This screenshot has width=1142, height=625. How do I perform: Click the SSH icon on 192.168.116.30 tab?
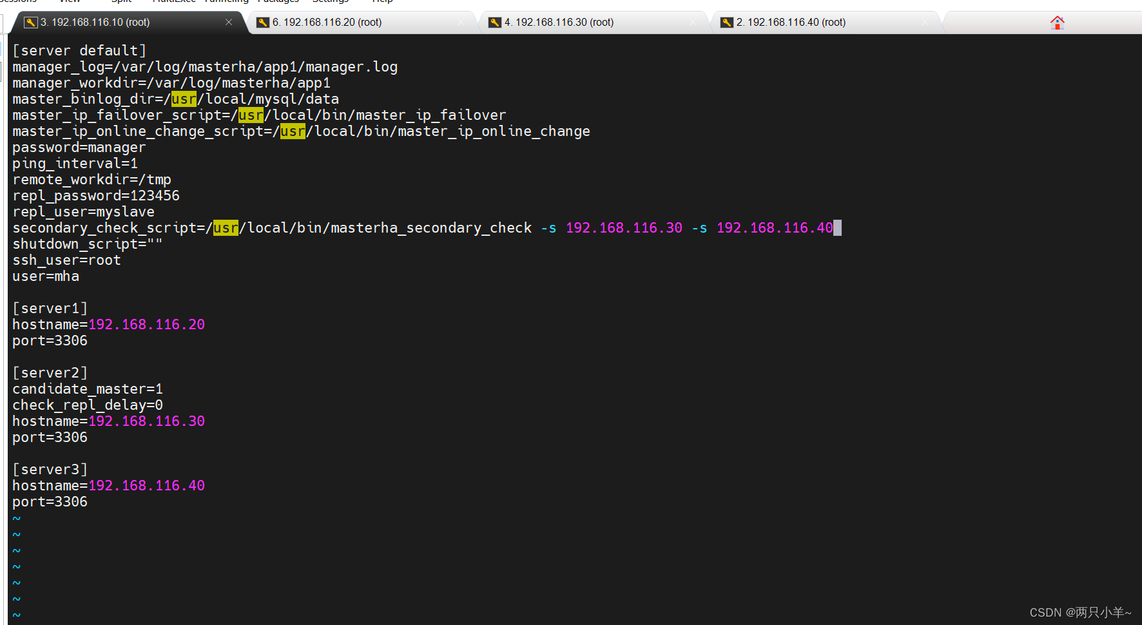[x=494, y=23]
